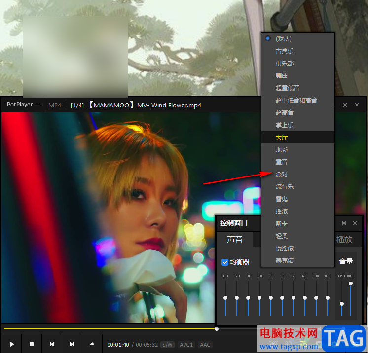Viewport: 368px width, 353px height.
Task: Click the AVC1 video codec label
Action: [x=186, y=345]
